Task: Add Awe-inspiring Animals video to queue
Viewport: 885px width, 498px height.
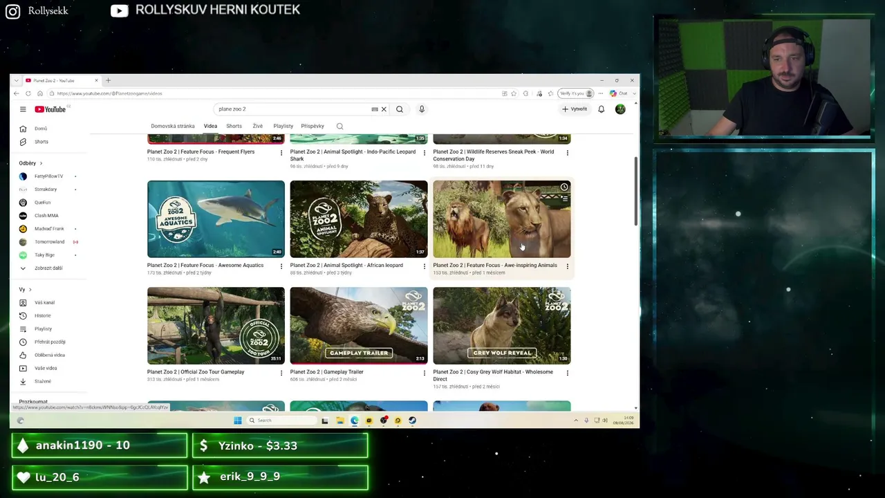Action: point(564,199)
